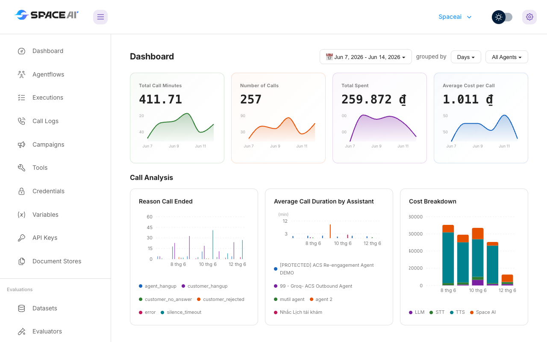The width and height of the screenshot is (547, 342).
Task: Click the Space AI logo
Action: point(46,15)
